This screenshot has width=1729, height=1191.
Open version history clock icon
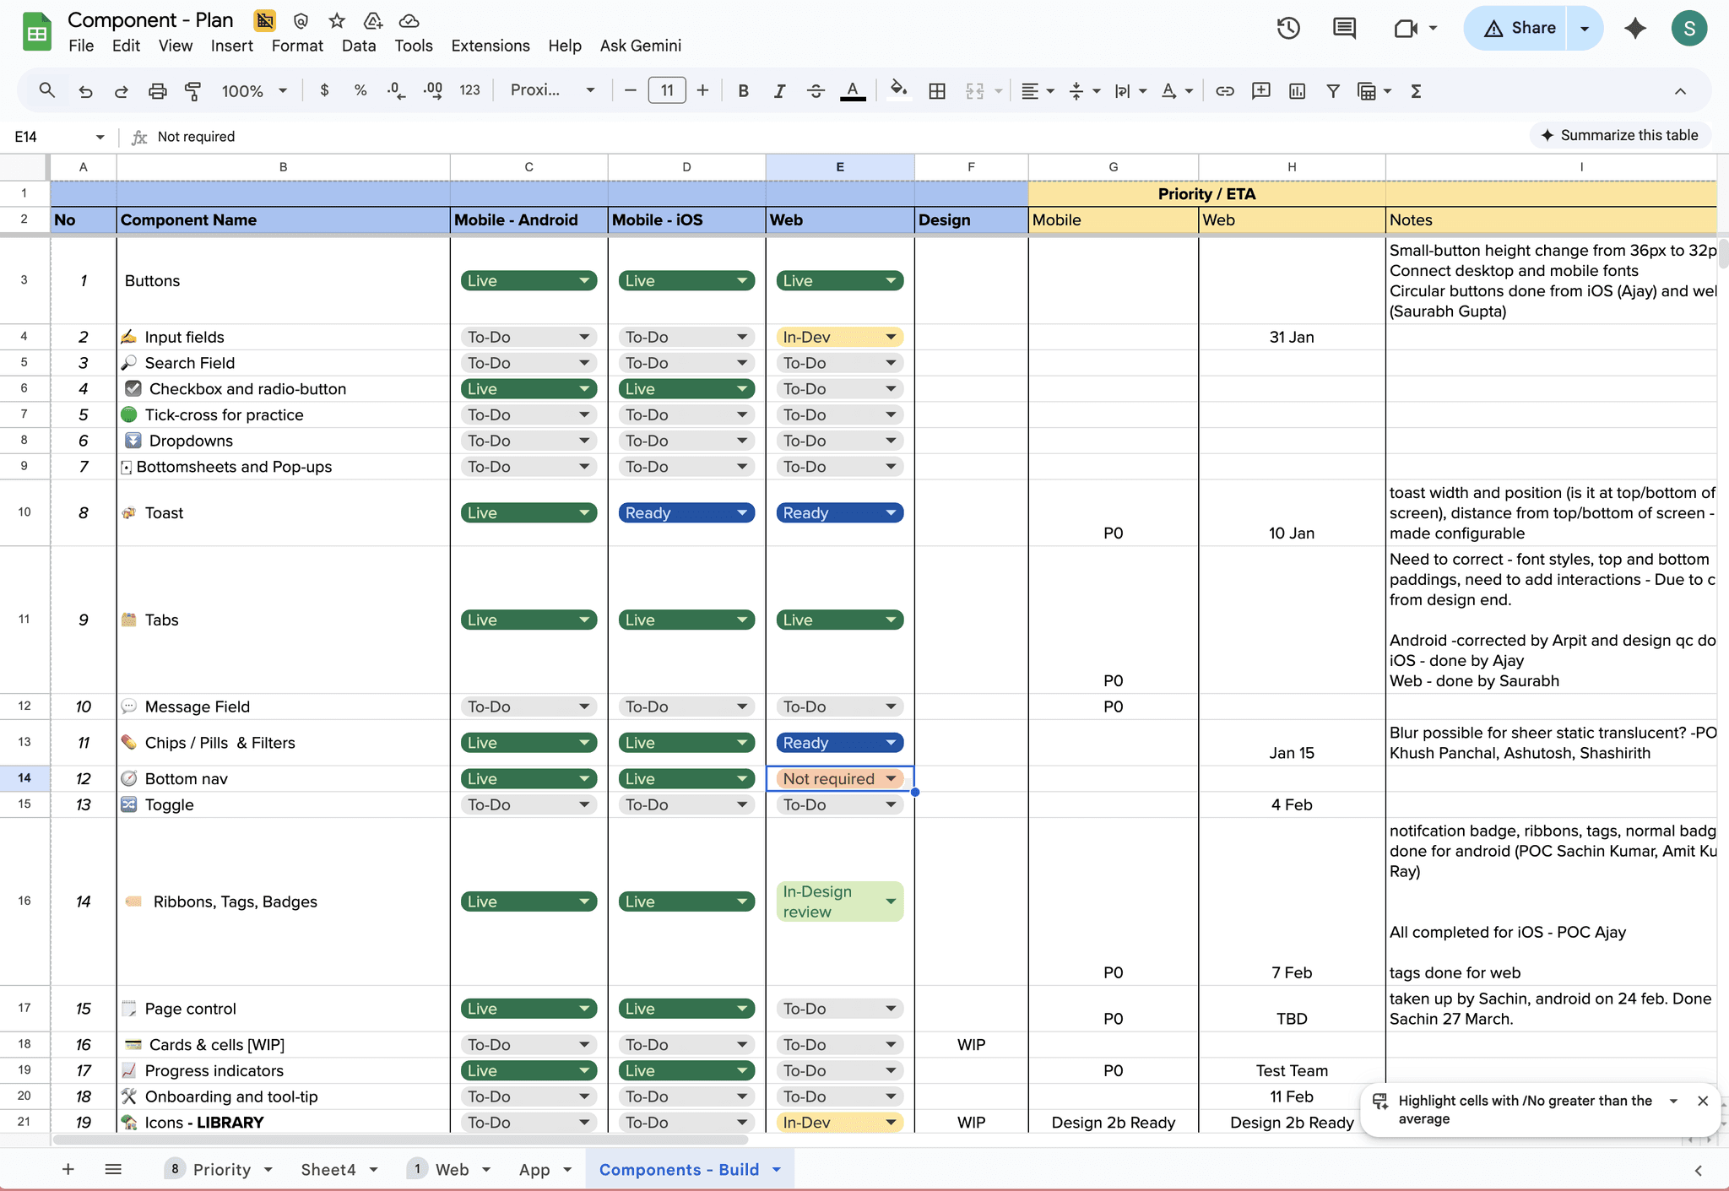click(x=1287, y=28)
